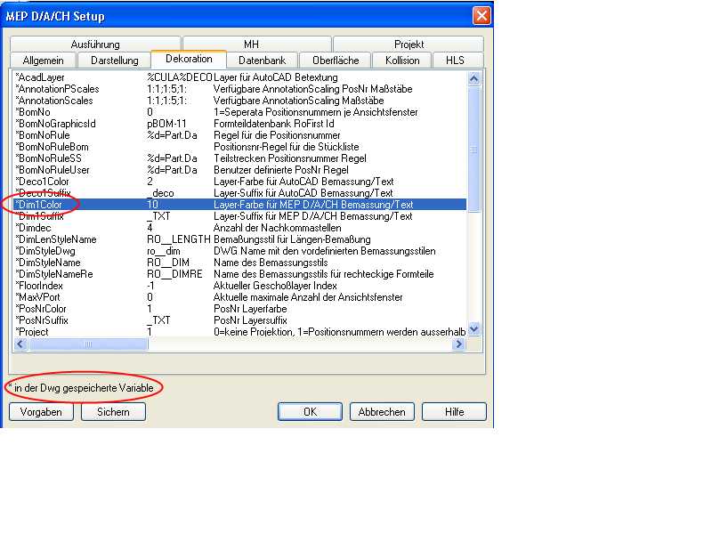Click the vertical scrollbar down arrow
This screenshot has width=712, height=534.
coord(473,328)
